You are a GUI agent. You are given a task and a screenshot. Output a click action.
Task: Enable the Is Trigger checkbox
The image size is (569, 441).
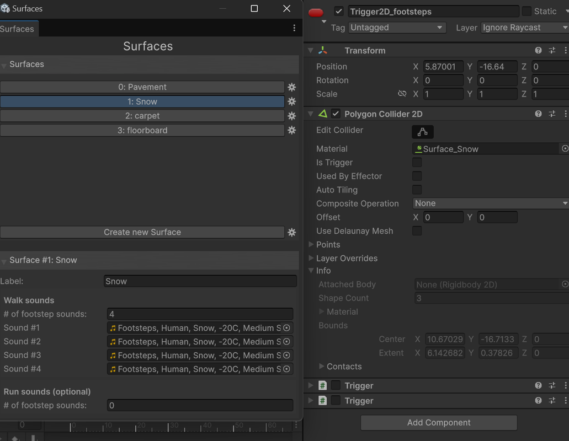[417, 163]
